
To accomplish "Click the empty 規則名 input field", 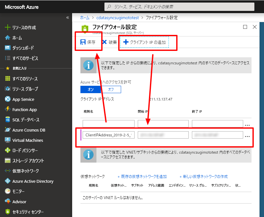I will tap(109, 124).
